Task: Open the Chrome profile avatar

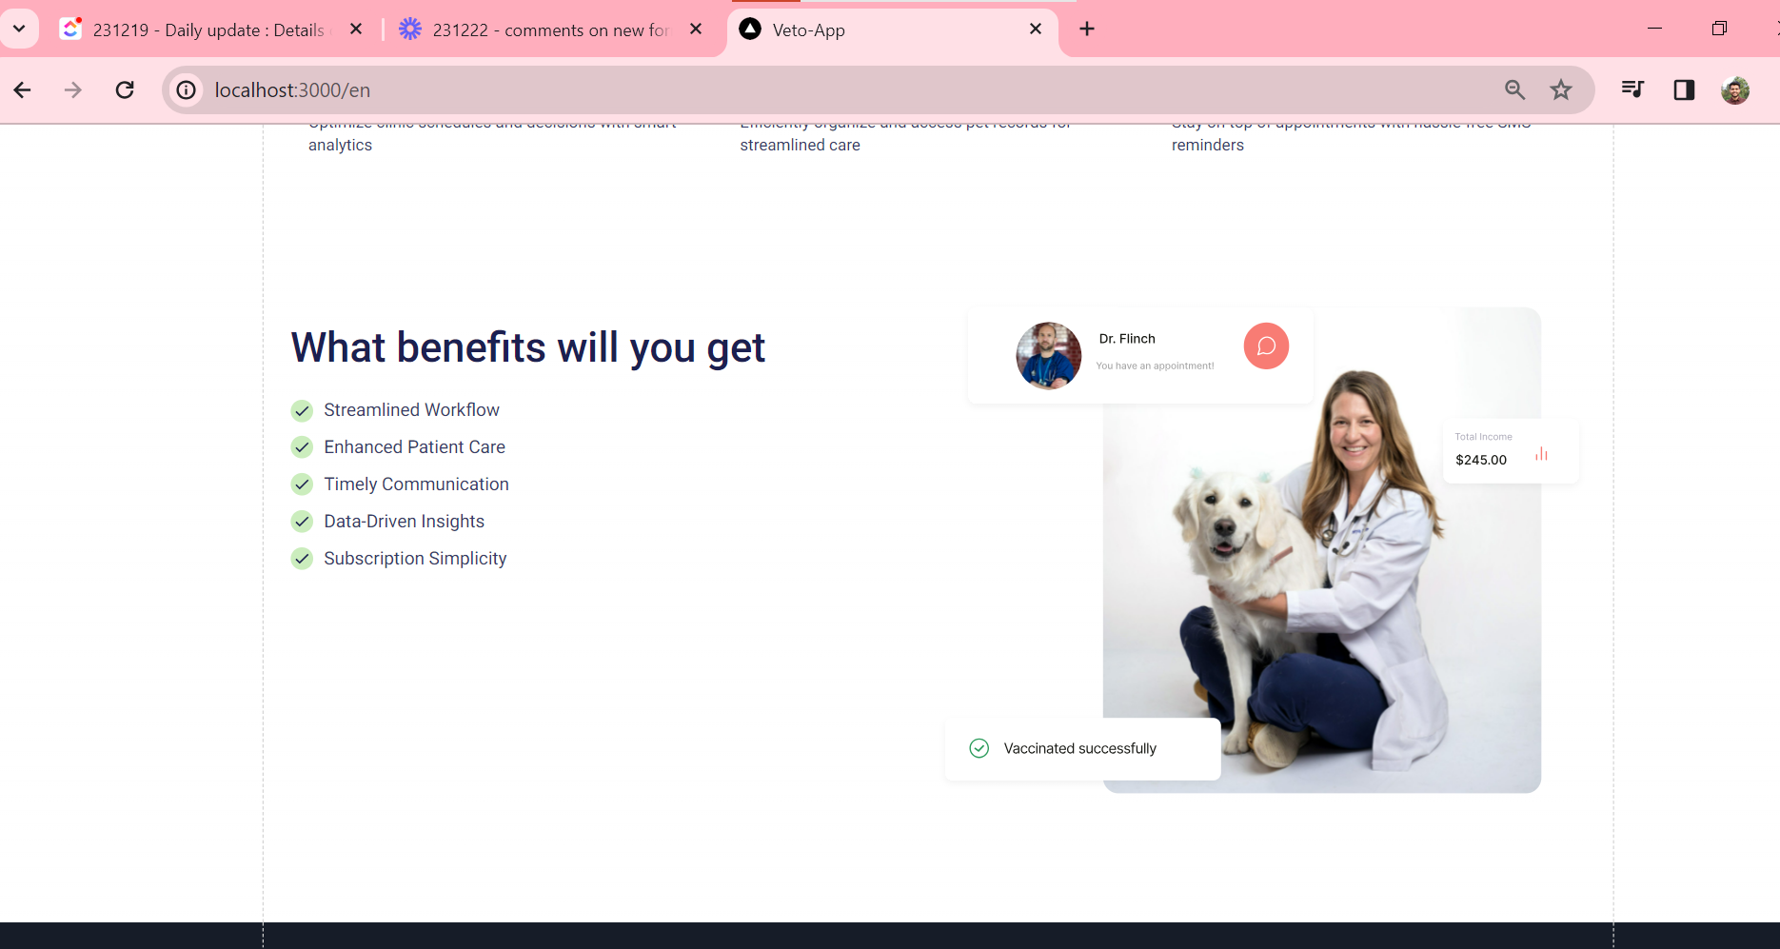Action: (x=1735, y=90)
